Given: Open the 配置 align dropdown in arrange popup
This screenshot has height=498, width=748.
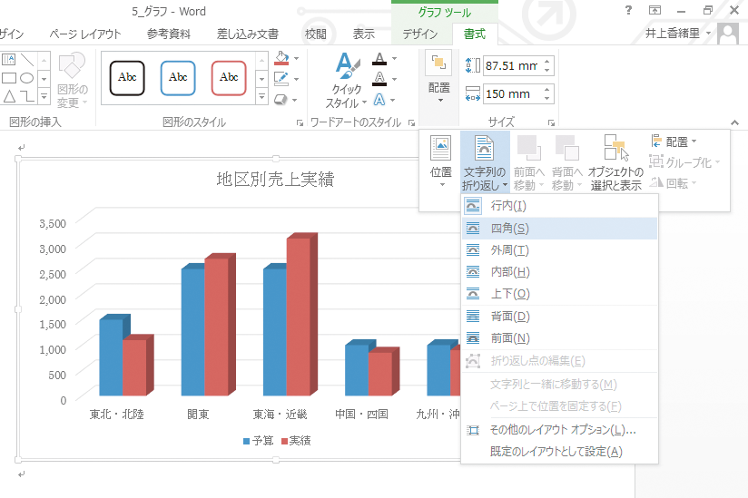Looking at the screenshot, I should point(674,142).
